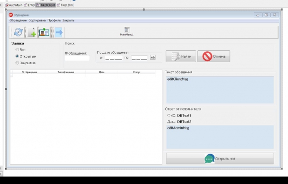This screenshot has width=288, height=184.
Task: Click the refresh arrows toolbar icon
Action: pos(18,32)
